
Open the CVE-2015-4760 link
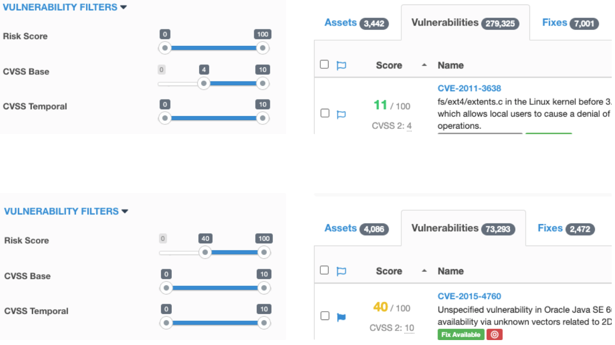(469, 296)
